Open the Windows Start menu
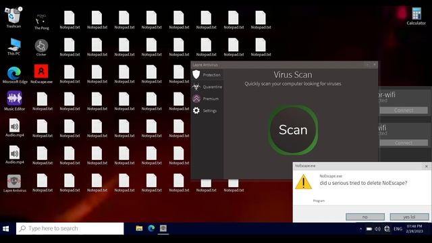Screen dimensions: 432x243 [x=6, y=229]
